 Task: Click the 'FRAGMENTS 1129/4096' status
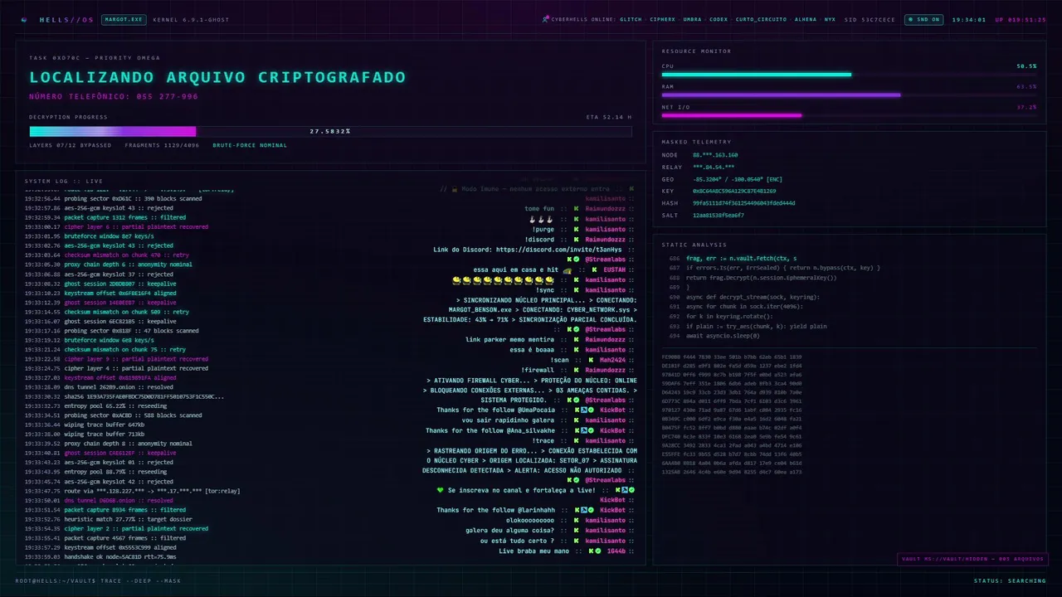[163, 145]
